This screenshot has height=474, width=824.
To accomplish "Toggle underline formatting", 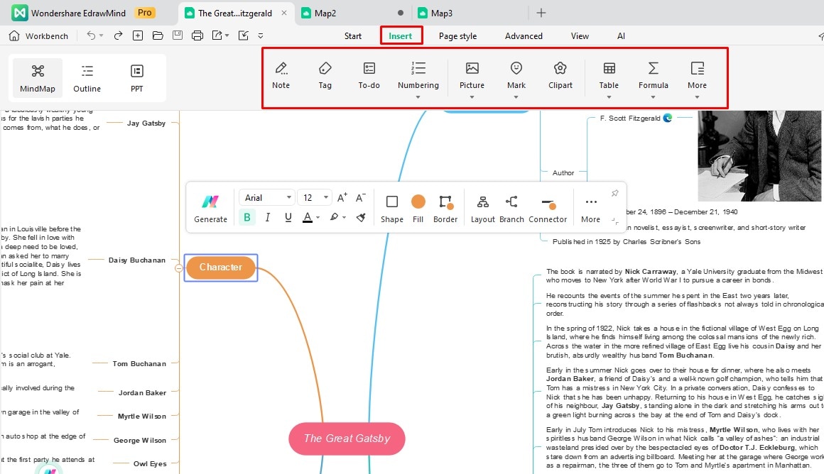I will click(288, 217).
